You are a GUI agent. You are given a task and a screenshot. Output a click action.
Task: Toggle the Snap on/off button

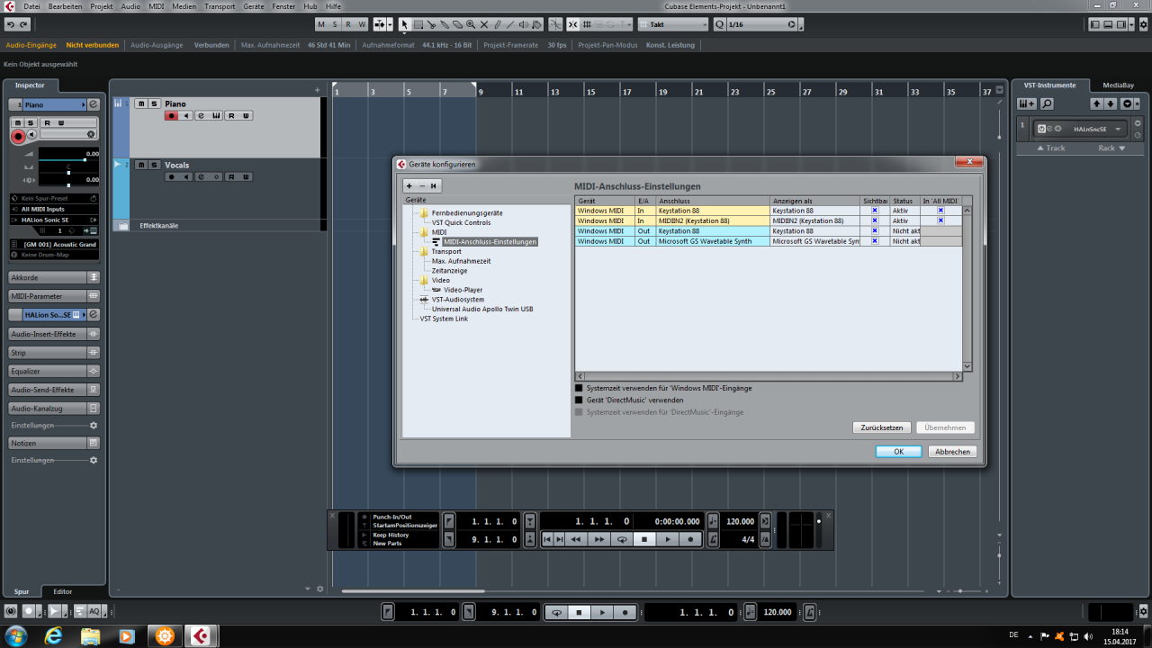pos(573,24)
